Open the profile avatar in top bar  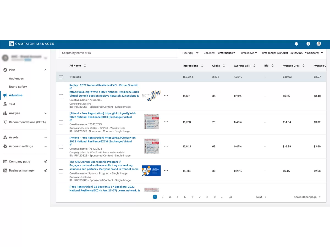[x=319, y=44]
